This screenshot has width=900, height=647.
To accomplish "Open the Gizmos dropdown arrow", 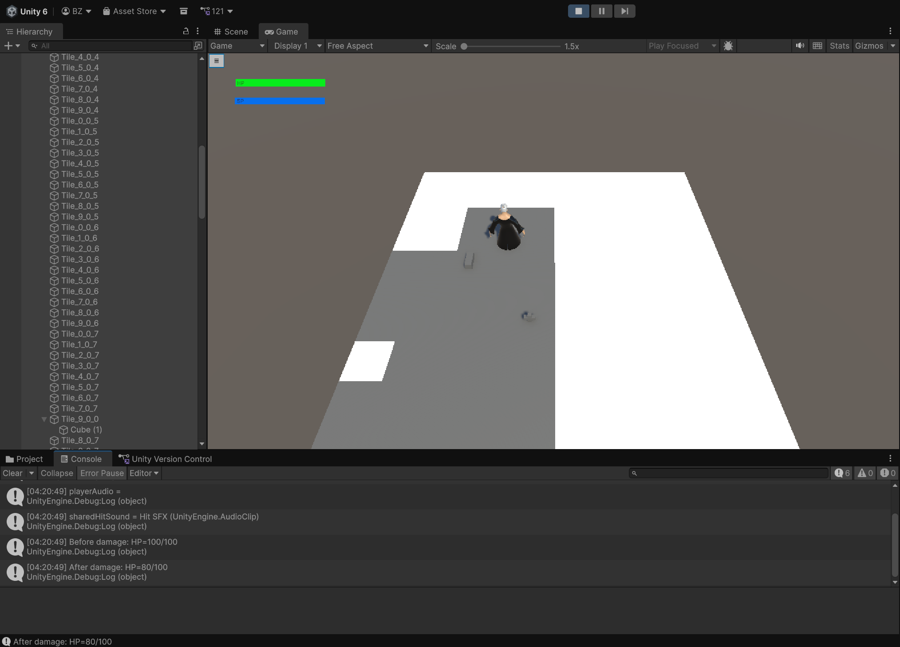I will (893, 46).
